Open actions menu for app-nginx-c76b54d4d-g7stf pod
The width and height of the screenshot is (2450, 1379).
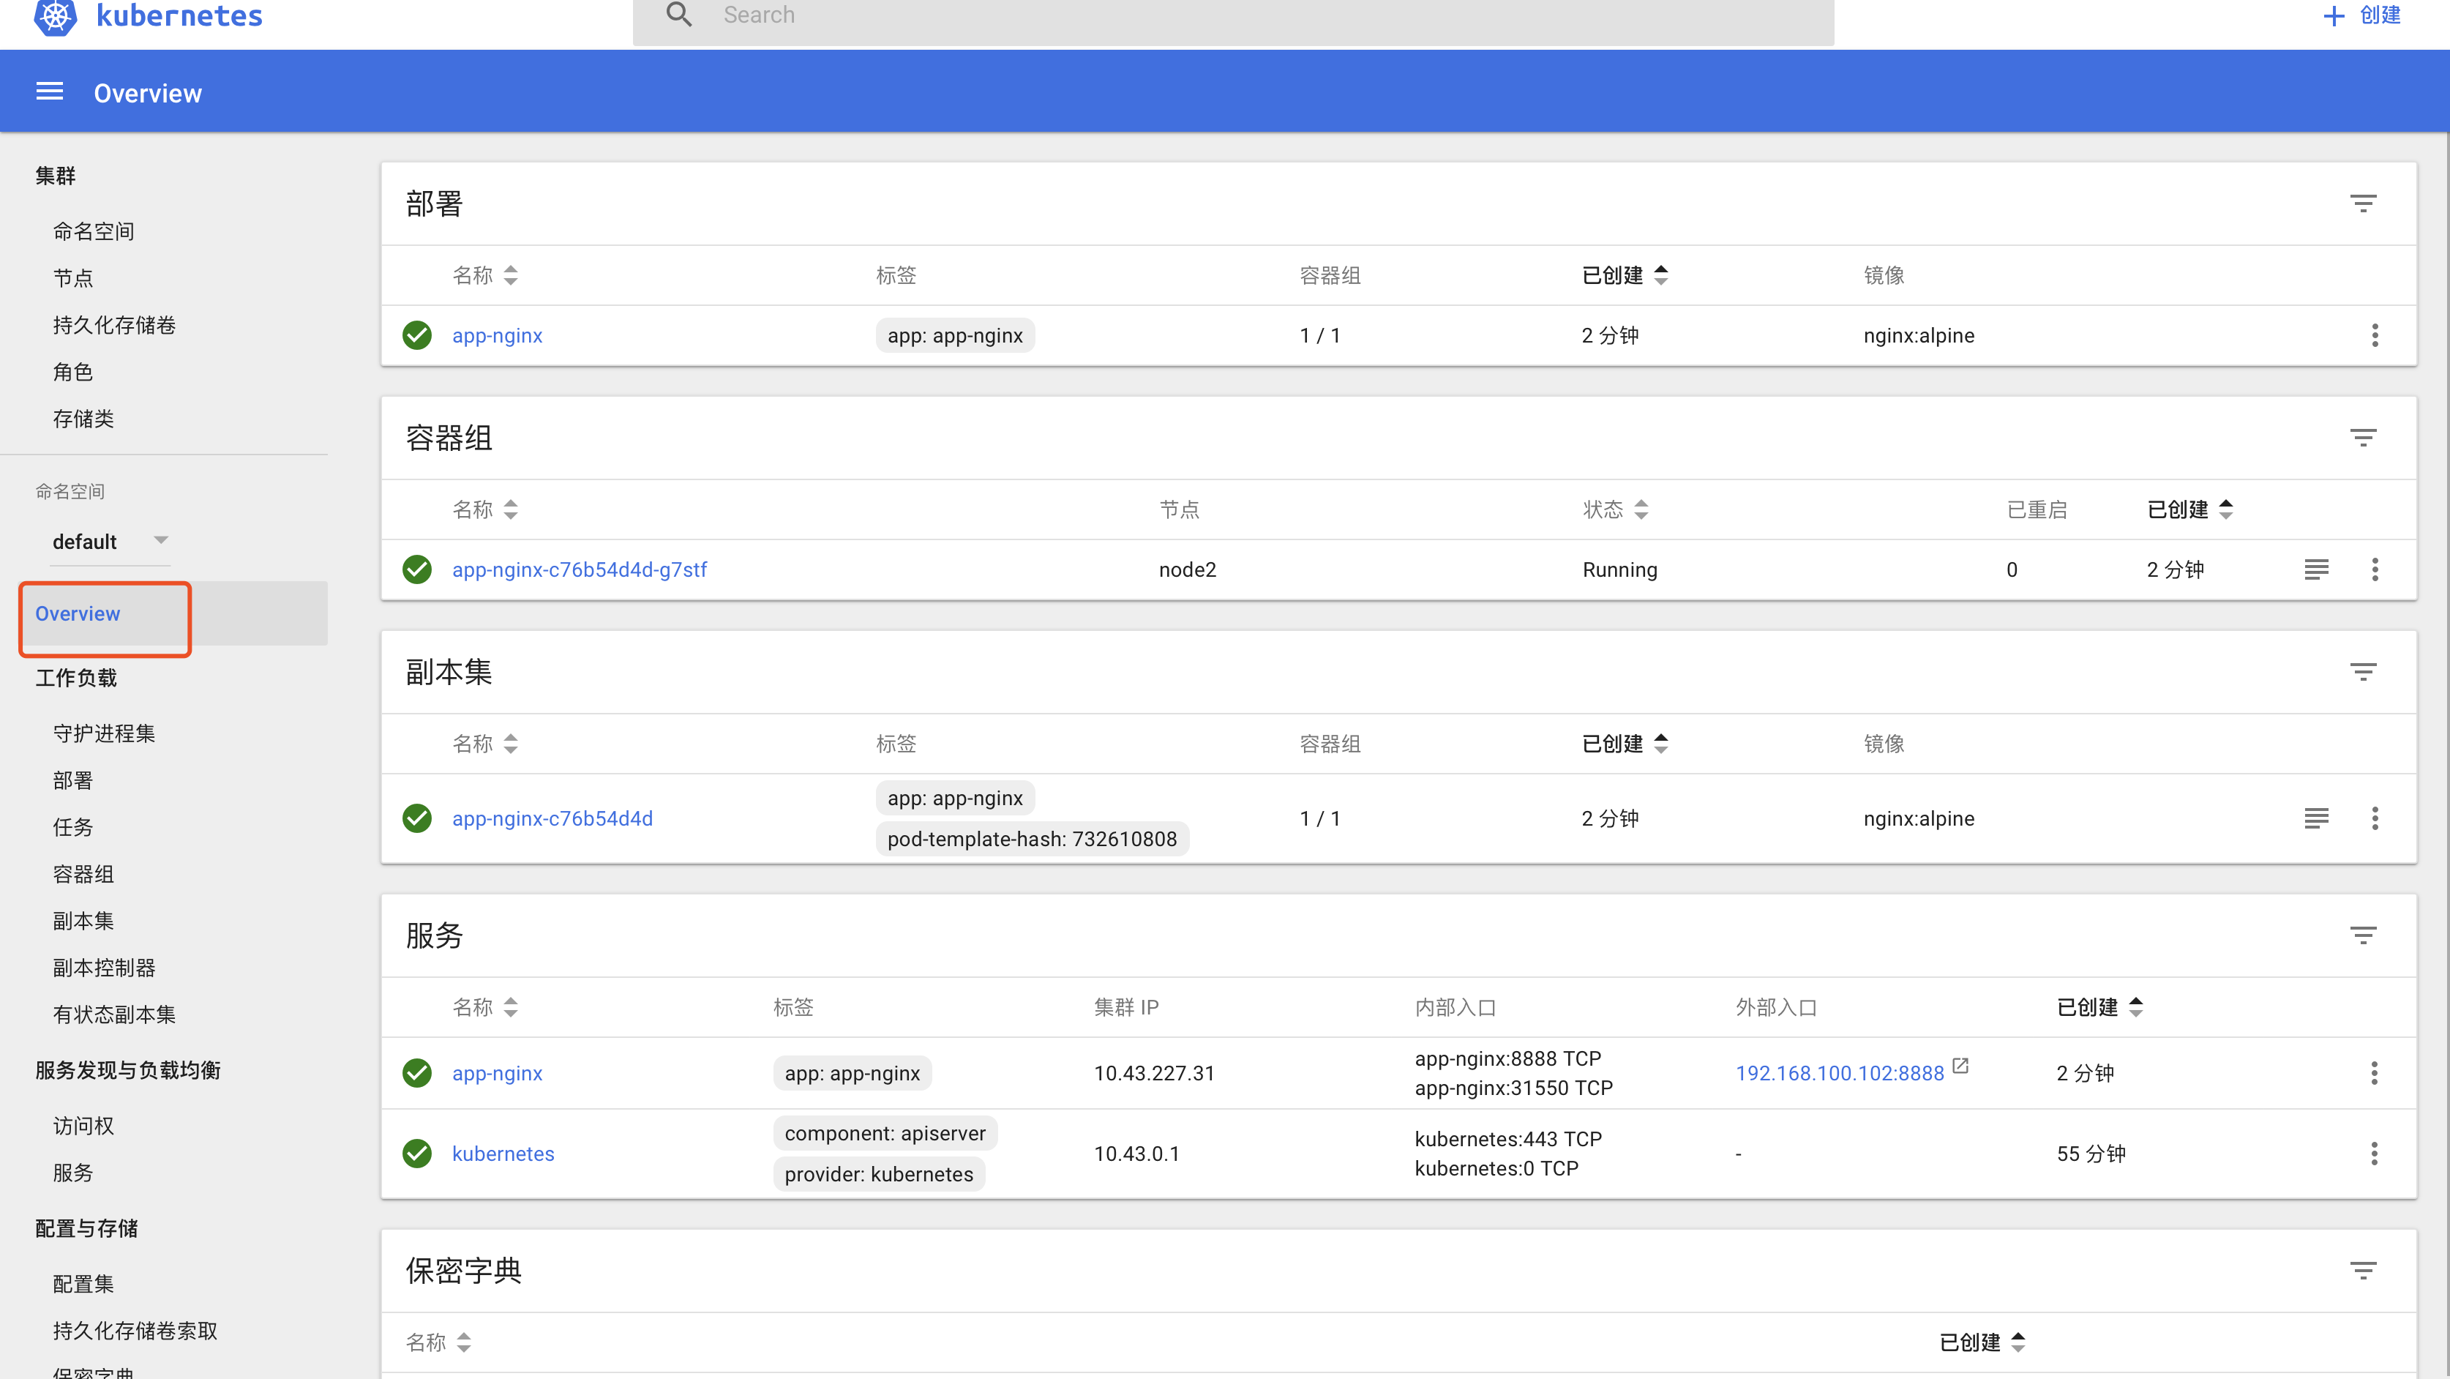click(x=2374, y=569)
